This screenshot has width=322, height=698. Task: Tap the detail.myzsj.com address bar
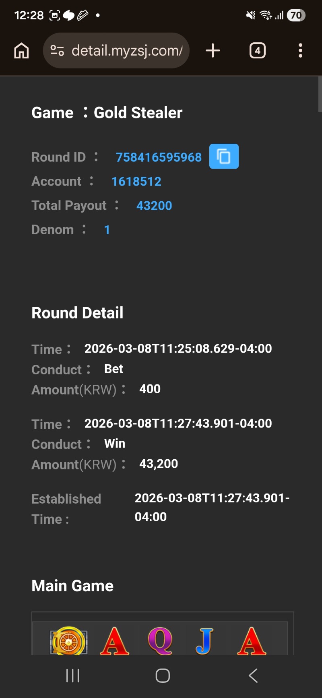click(x=126, y=51)
